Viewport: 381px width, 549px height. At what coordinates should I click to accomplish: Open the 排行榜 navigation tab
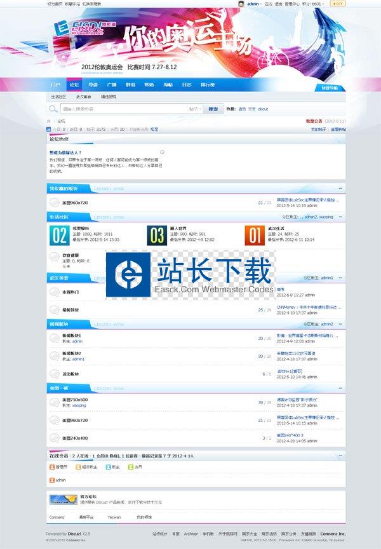(x=208, y=85)
